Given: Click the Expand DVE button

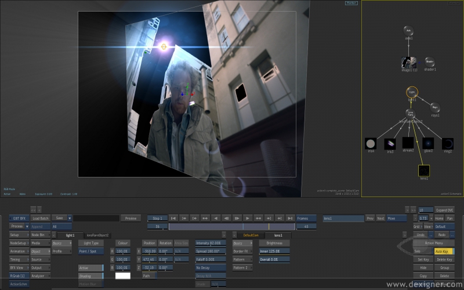Looking at the screenshot, I should pos(444,210).
